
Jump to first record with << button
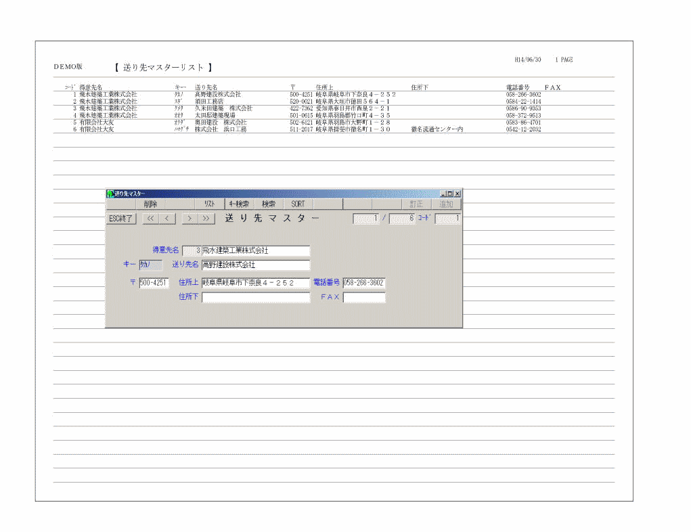[150, 218]
